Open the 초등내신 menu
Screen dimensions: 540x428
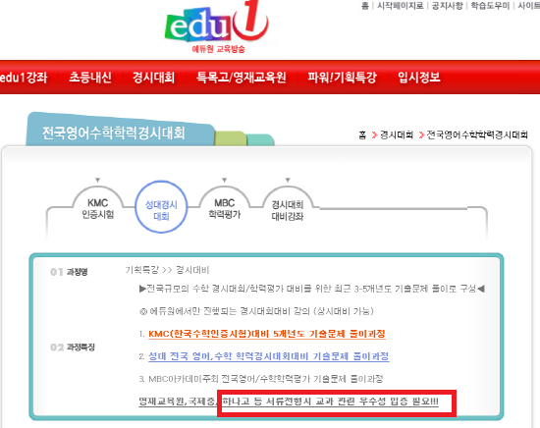(x=90, y=78)
